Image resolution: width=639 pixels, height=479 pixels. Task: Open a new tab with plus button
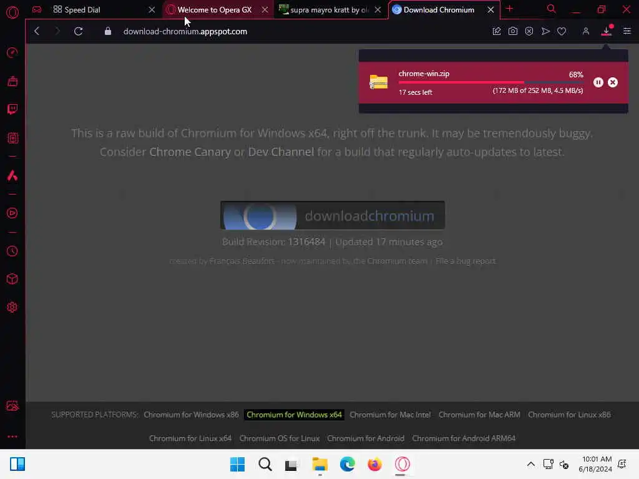click(509, 9)
